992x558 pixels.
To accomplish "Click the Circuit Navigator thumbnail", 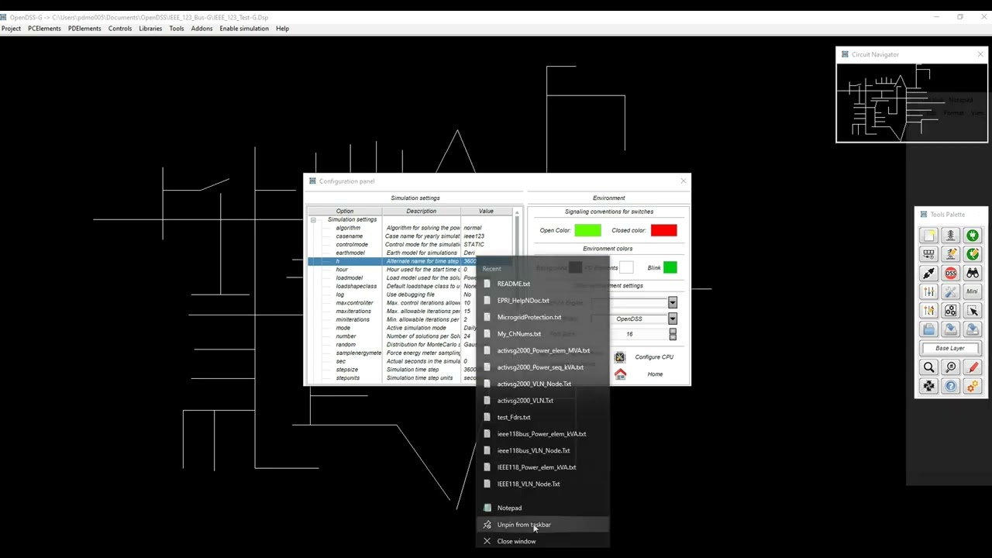I will [911, 102].
